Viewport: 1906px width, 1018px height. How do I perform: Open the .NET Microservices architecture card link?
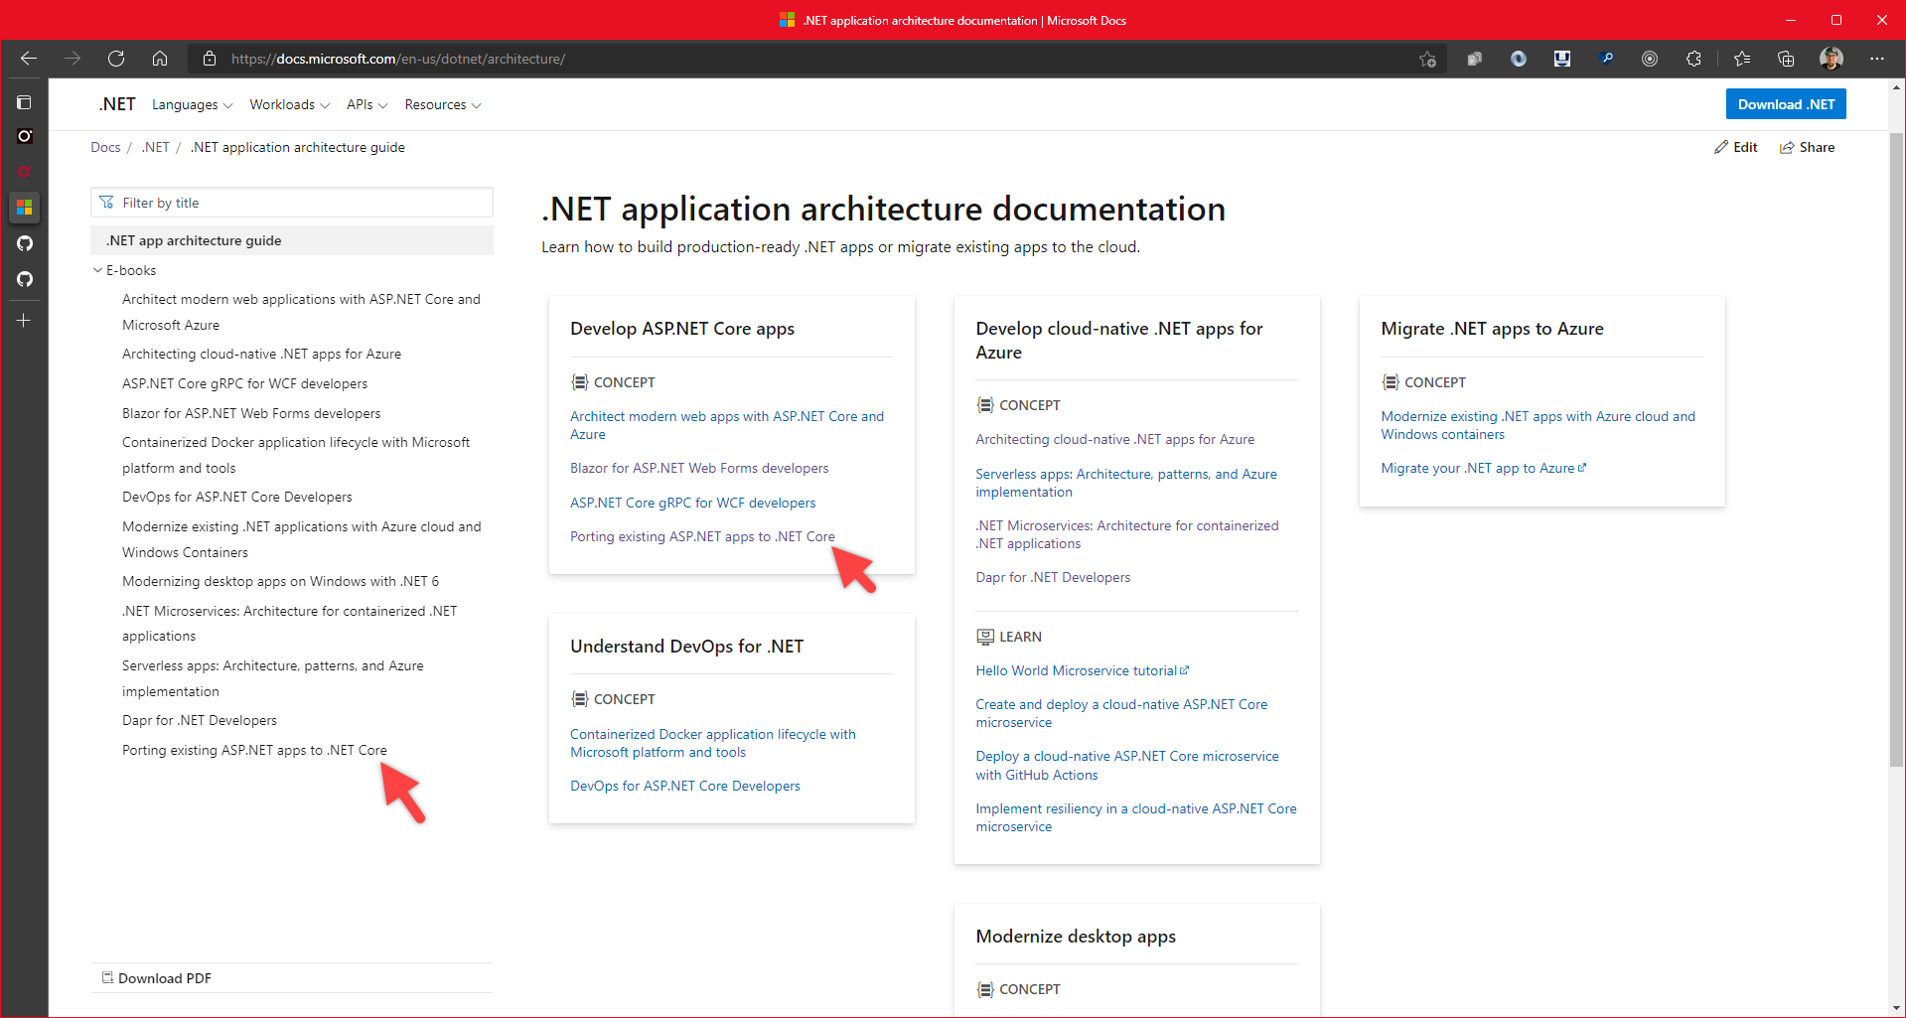click(1126, 534)
